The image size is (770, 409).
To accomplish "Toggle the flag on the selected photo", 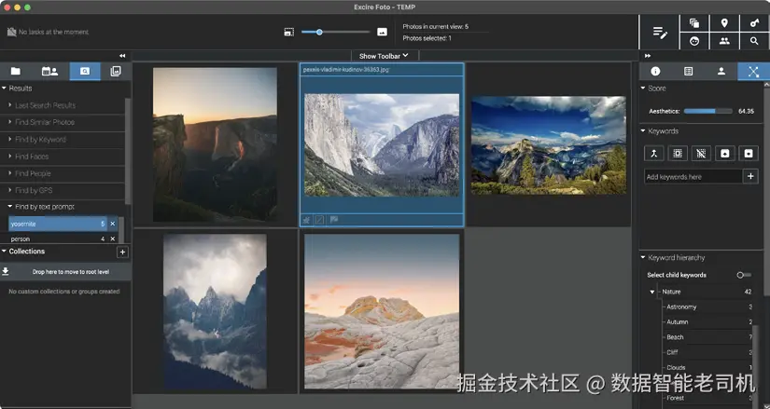I will (x=333, y=220).
